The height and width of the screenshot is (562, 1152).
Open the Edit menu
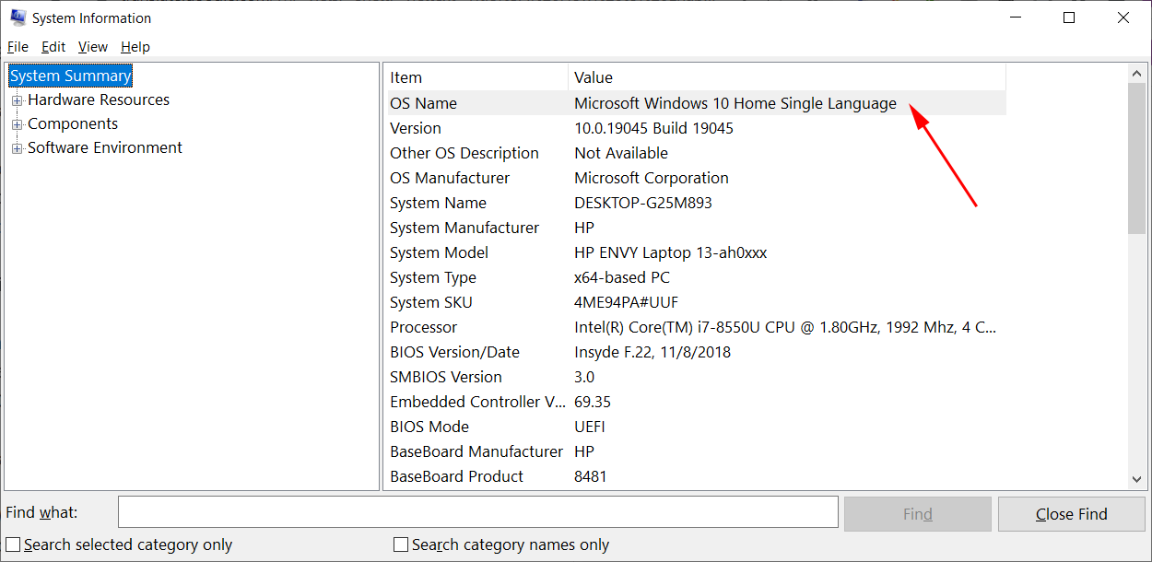[53, 47]
